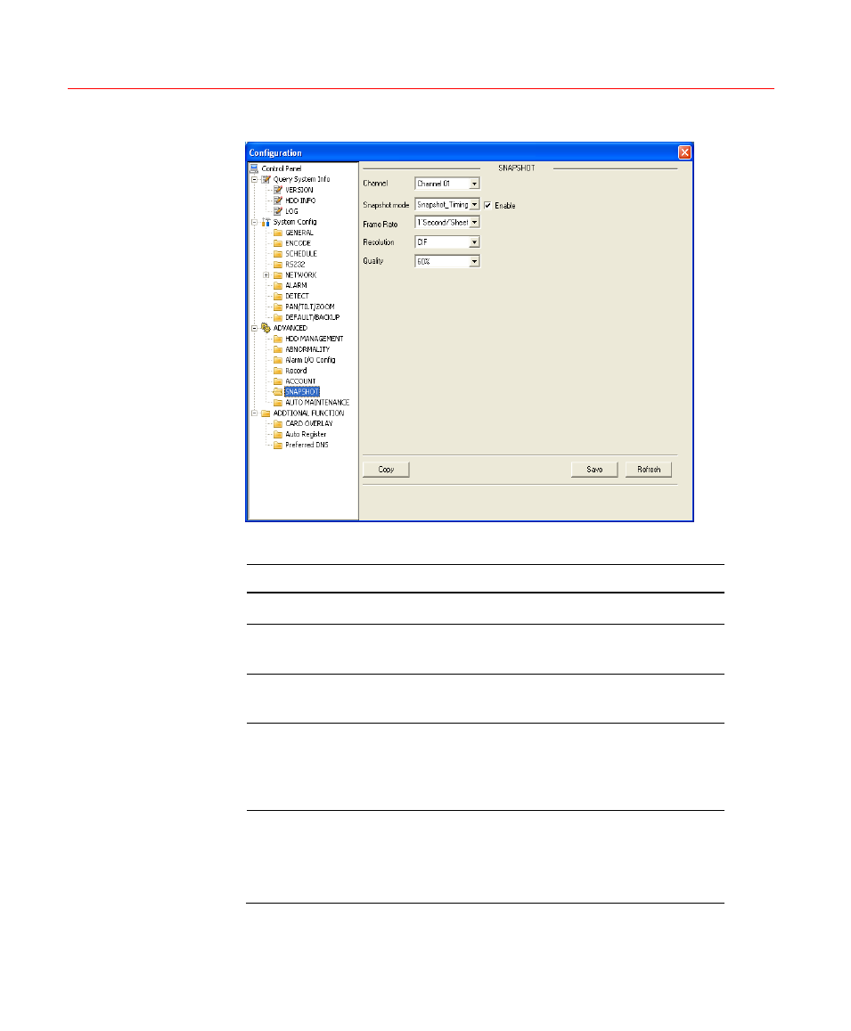
Task: Select the ENCODE tree label
Action: [x=298, y=243]
